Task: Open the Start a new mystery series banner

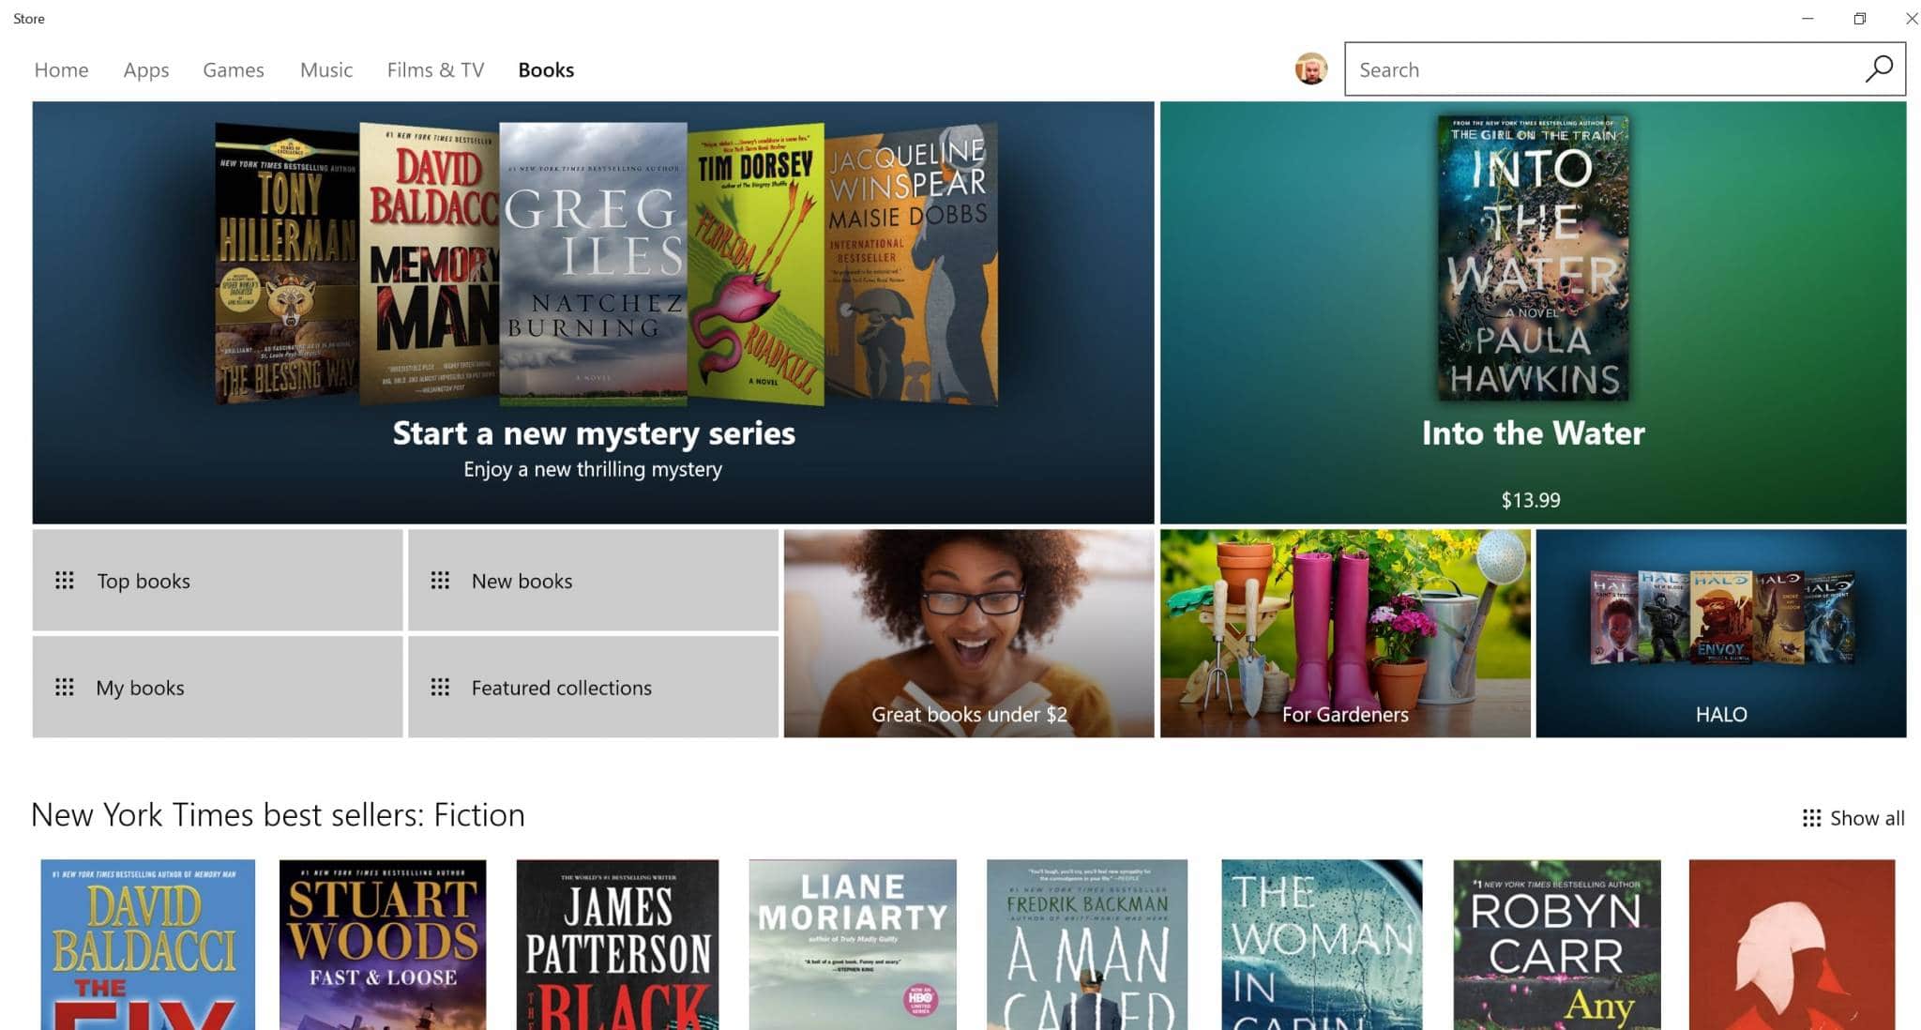Action: pyautogui.click(x=593, y=312)
